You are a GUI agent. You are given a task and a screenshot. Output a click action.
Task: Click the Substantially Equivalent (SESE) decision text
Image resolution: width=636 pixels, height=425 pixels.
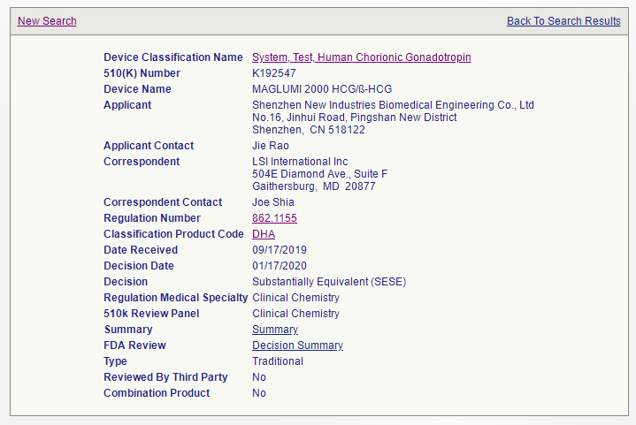click(x=329, y=282)
